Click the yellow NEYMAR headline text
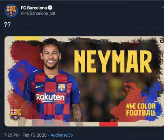 [x=113, y=61]
